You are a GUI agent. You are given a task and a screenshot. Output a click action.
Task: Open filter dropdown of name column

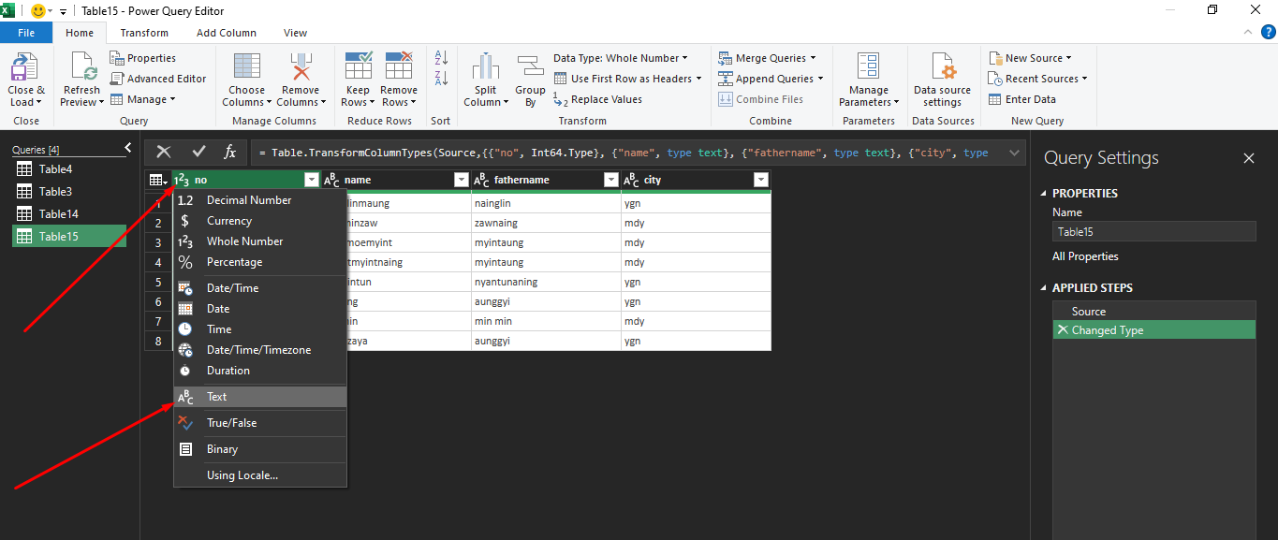tap(461, 180)
